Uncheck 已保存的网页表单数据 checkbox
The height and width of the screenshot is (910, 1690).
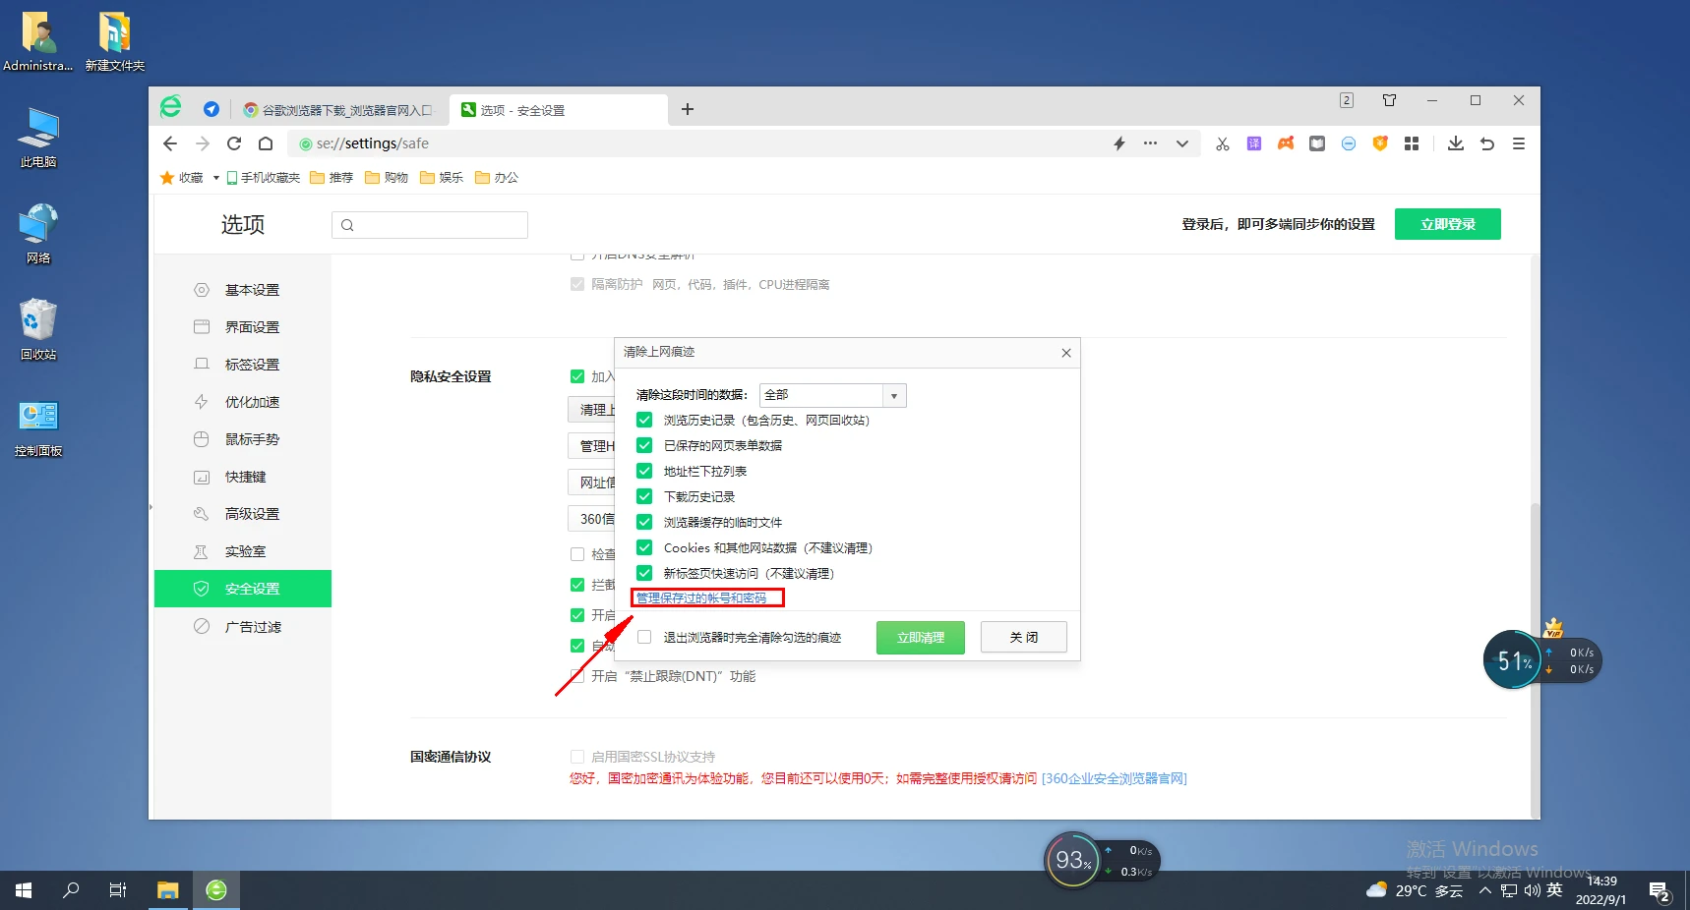click(644, 445)
